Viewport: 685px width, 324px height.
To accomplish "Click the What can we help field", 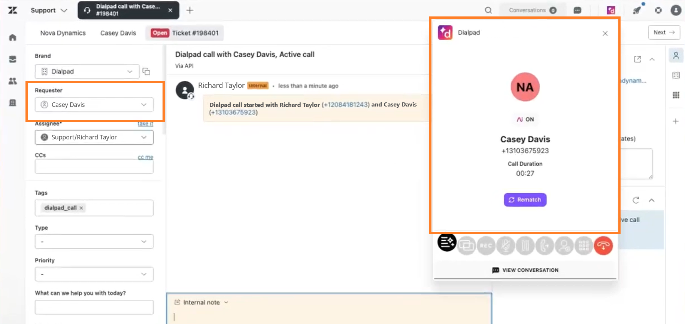I will click(x=94, y=307).
